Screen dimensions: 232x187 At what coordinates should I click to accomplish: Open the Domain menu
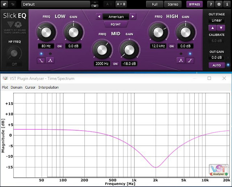(16, 88)
